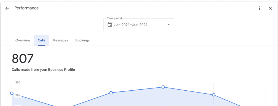Click the 200 y-axis label
278x106 pixels.
click(18, 83)
